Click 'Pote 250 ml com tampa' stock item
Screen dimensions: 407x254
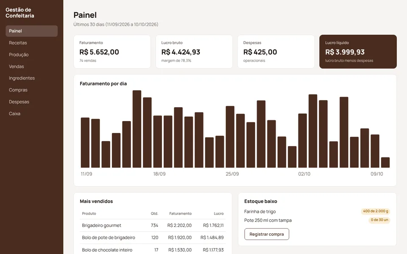pos(268,220)
